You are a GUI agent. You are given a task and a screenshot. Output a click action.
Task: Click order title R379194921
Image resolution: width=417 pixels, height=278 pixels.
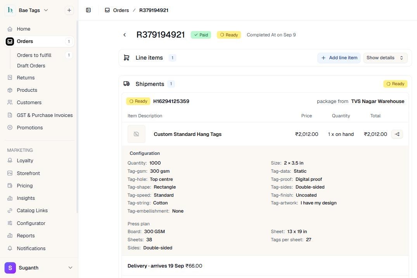tap(161, 35)
